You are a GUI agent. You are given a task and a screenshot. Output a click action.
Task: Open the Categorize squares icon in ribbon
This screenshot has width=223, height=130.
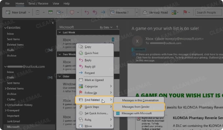(174, 12)
